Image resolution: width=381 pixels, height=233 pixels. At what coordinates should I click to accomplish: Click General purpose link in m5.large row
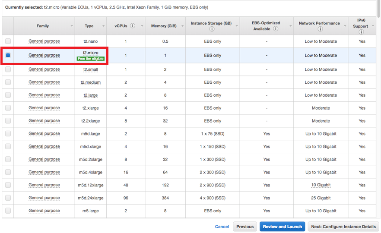pos(44,211)
